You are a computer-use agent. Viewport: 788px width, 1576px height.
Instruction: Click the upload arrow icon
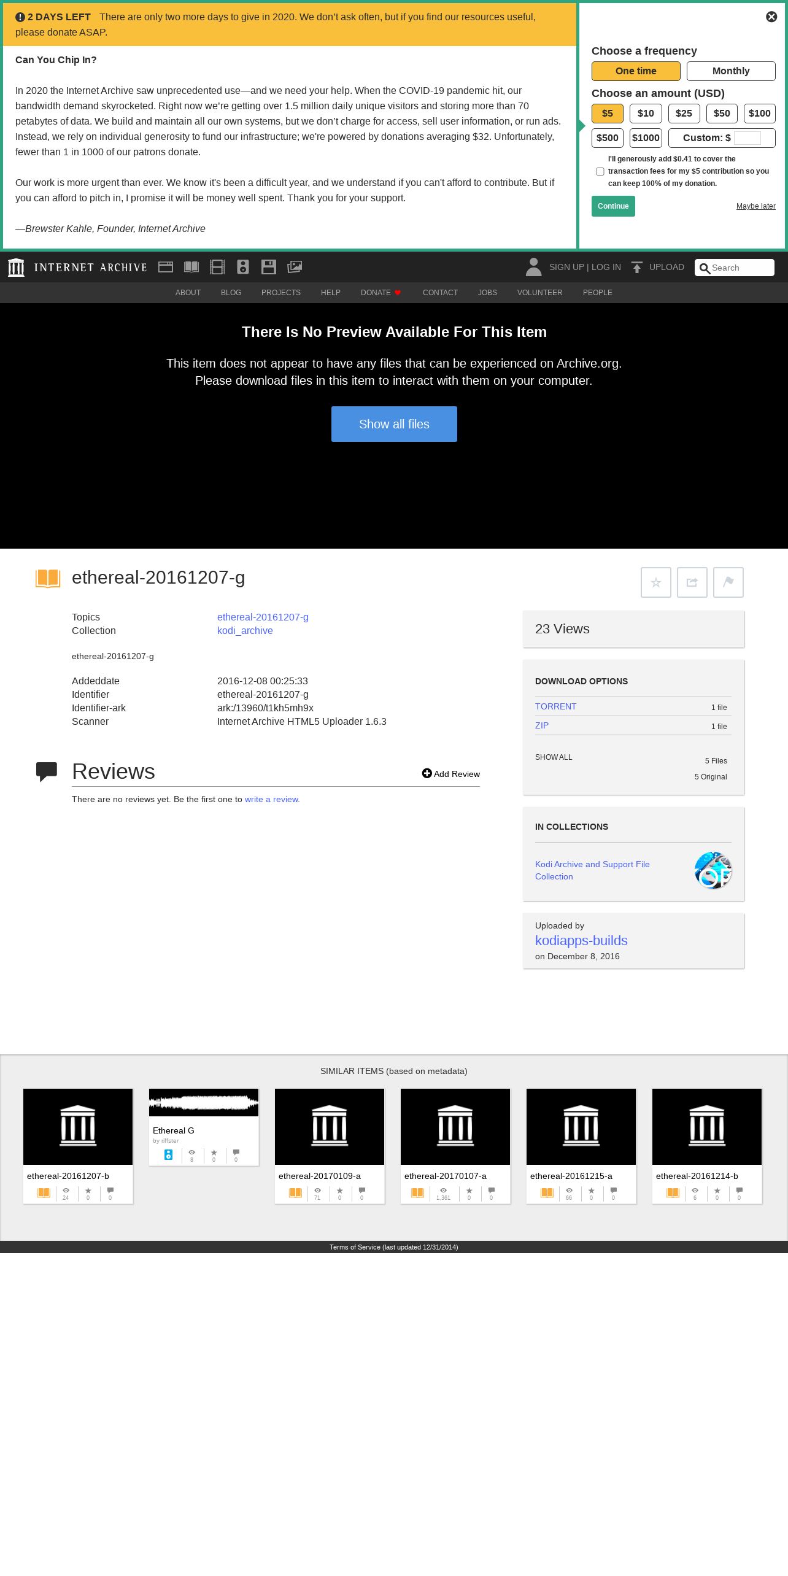(x=637, y=267)
